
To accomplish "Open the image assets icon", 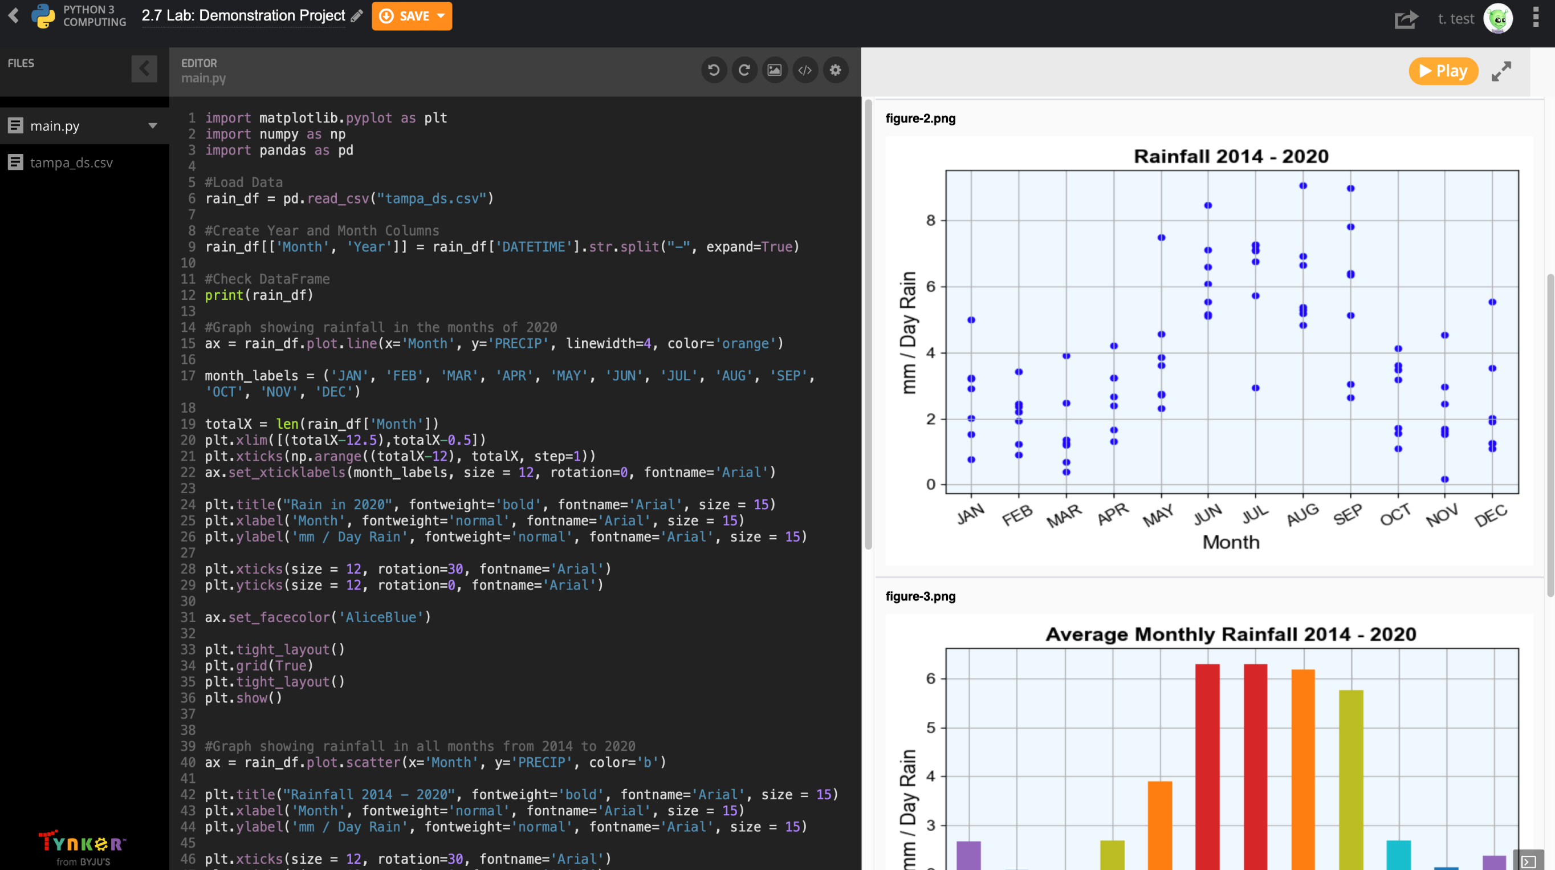I will click(775, 70).
